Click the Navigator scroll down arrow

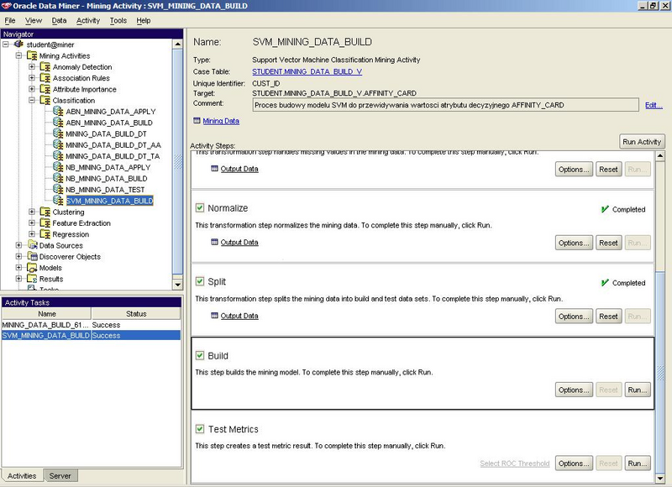(x=178, y=285)
